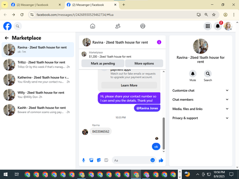The height and width of the screenshot is (179, 239).
Task: Open Task View on the taskbar
Action: point(17,174)
